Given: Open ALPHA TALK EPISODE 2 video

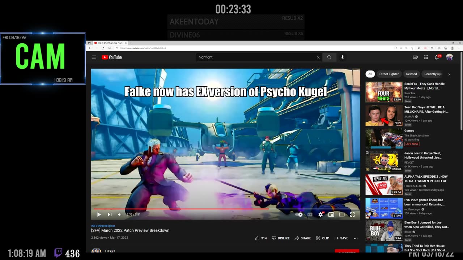Looking at the screenshot, I should click(x=426, y=179).
